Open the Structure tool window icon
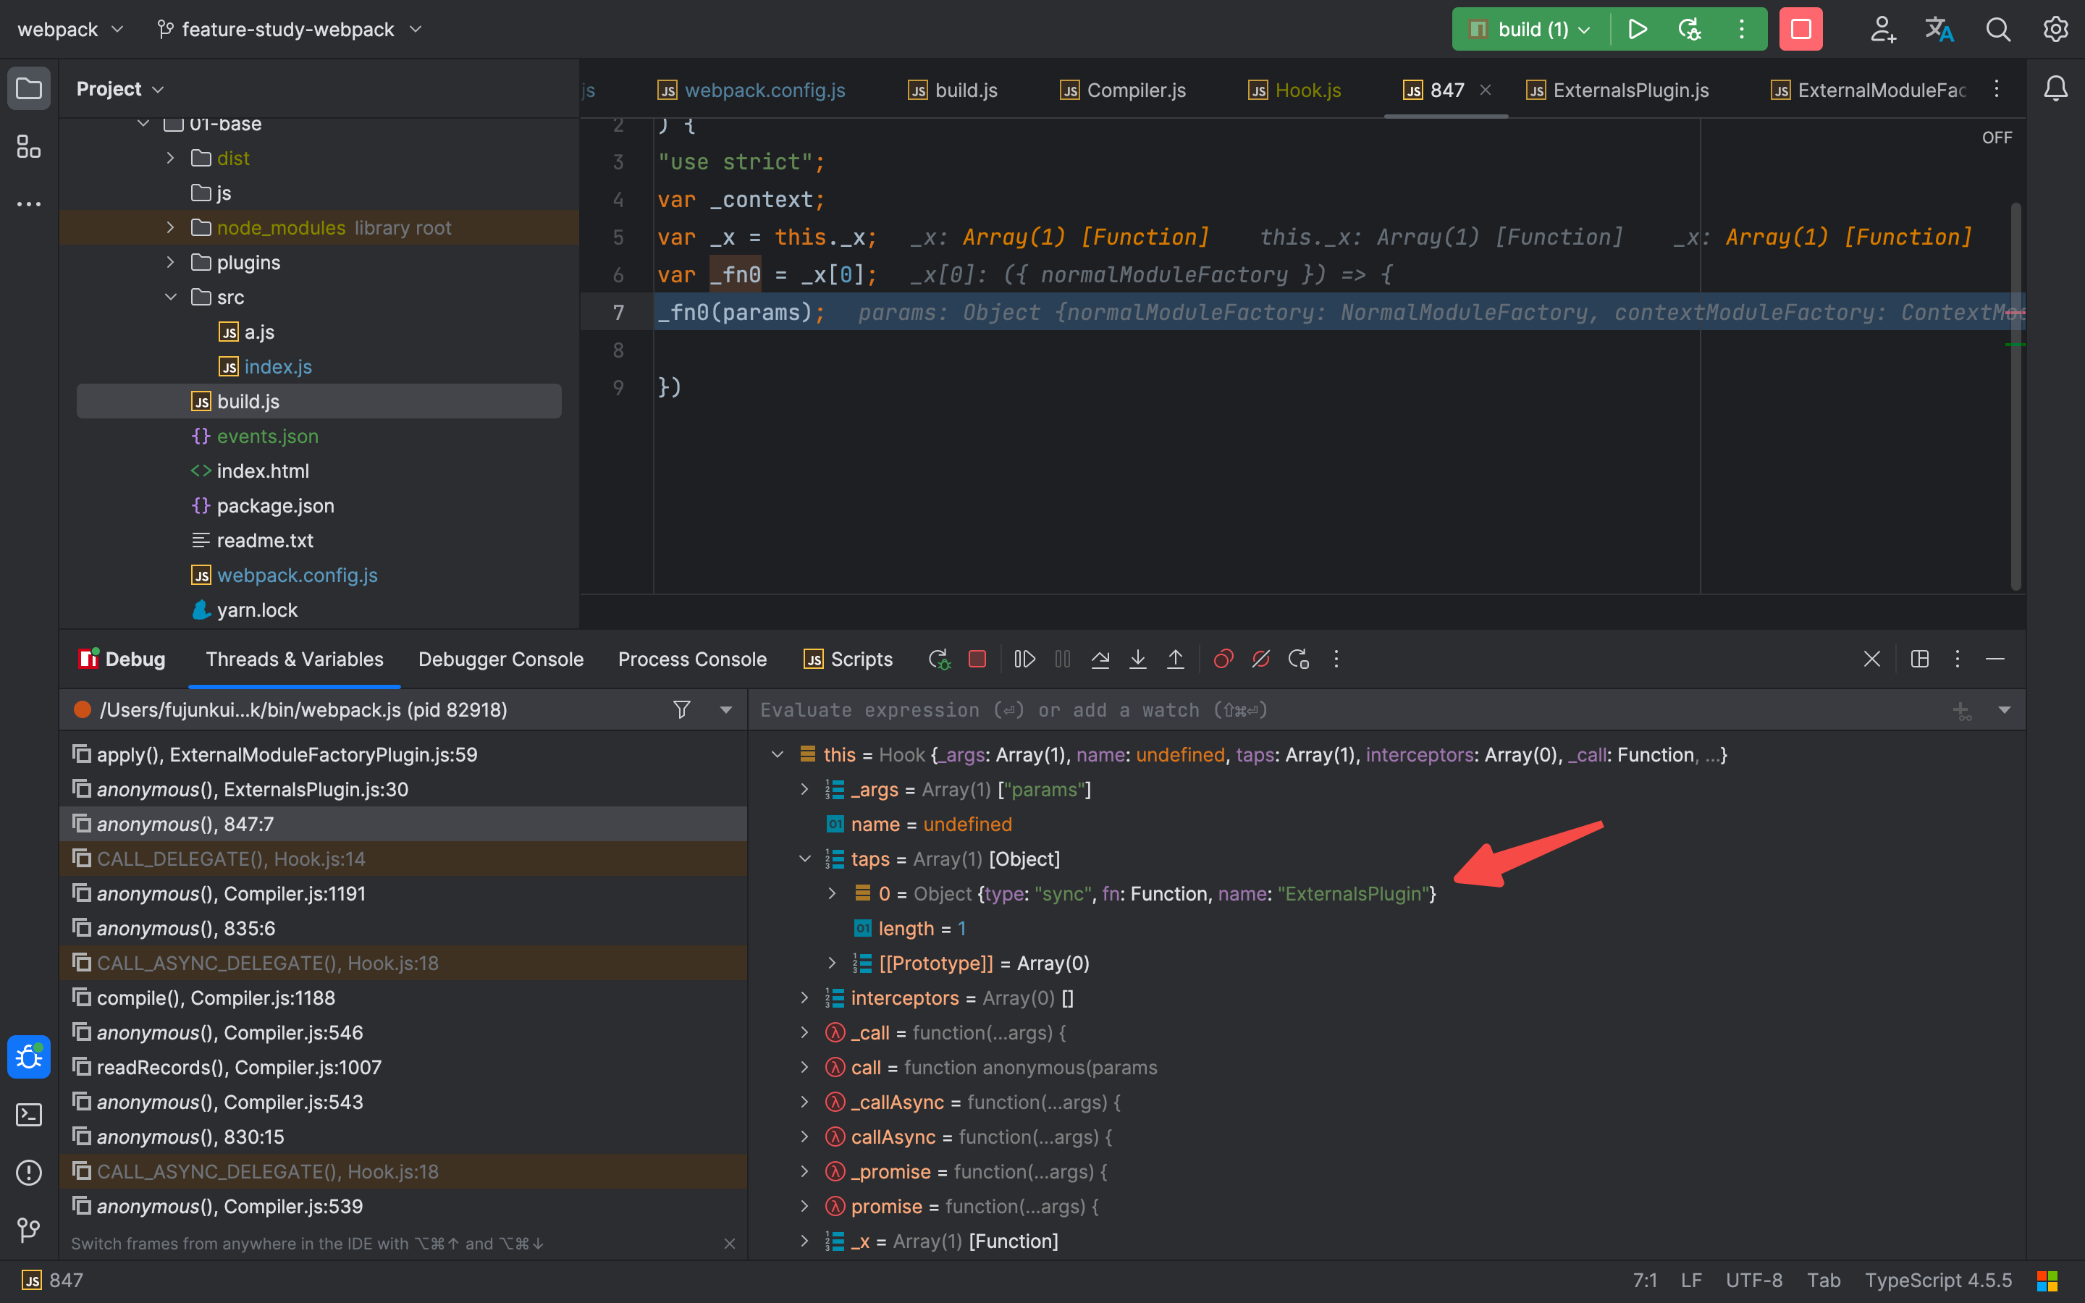 coord(28,146)
